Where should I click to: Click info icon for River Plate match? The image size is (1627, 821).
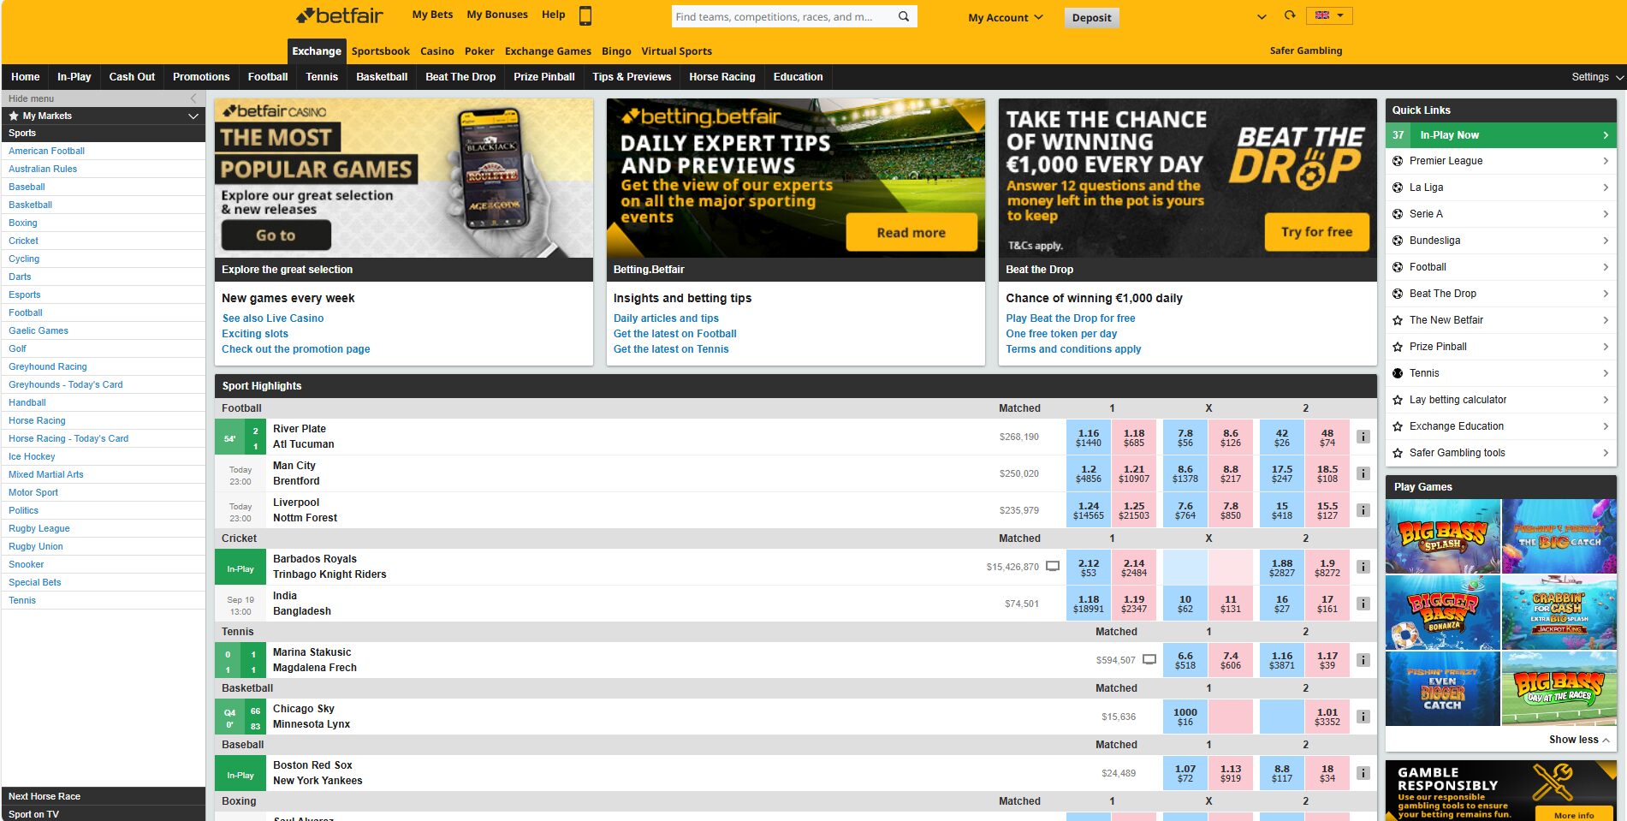point(1363,437)
